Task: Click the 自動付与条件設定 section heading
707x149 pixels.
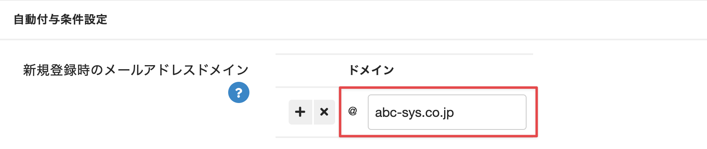Action: click(60, 20)
